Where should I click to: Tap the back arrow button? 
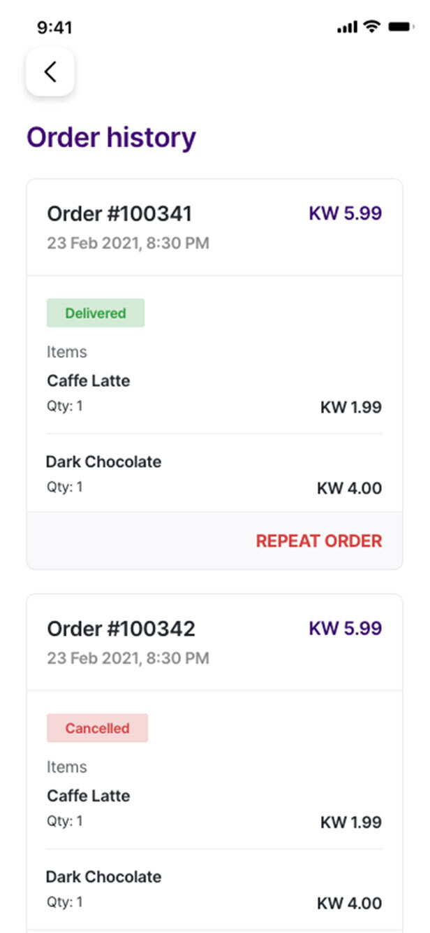tap(50, 71)
